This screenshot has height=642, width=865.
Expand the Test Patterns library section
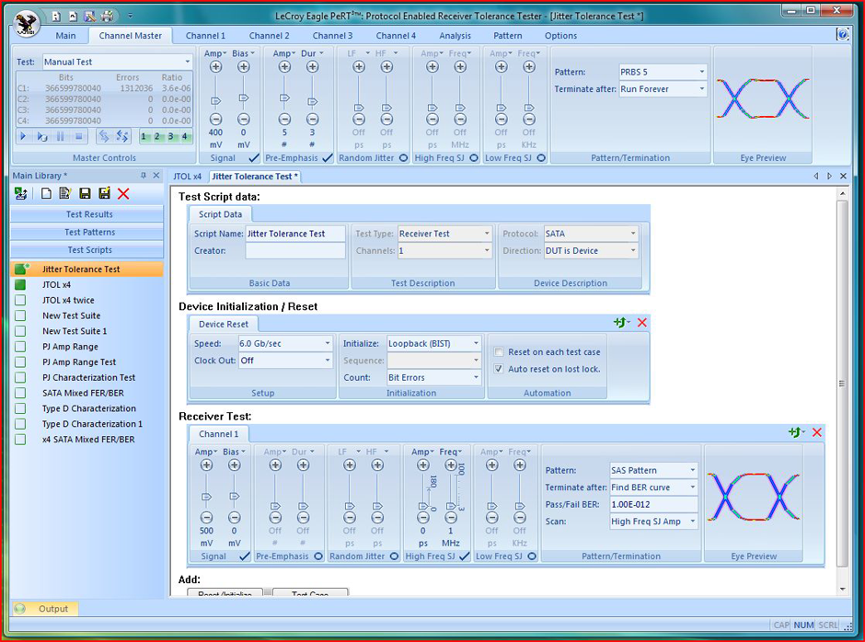pos(87,232)
